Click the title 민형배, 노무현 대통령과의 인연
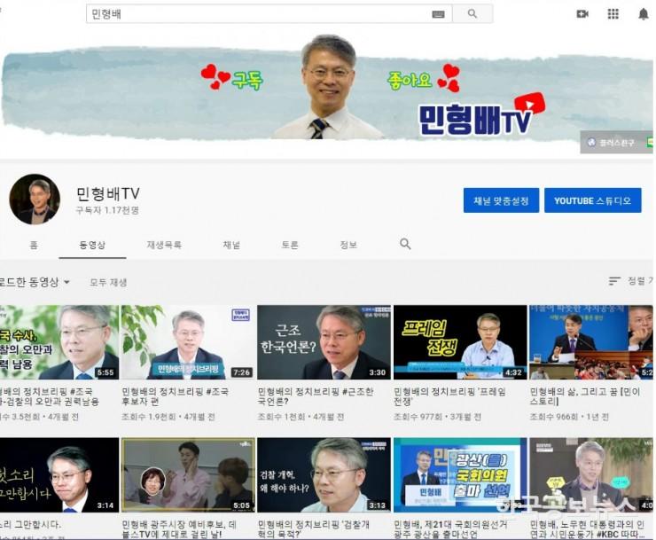This screenshot has height=540, width=656. [588, 529]
